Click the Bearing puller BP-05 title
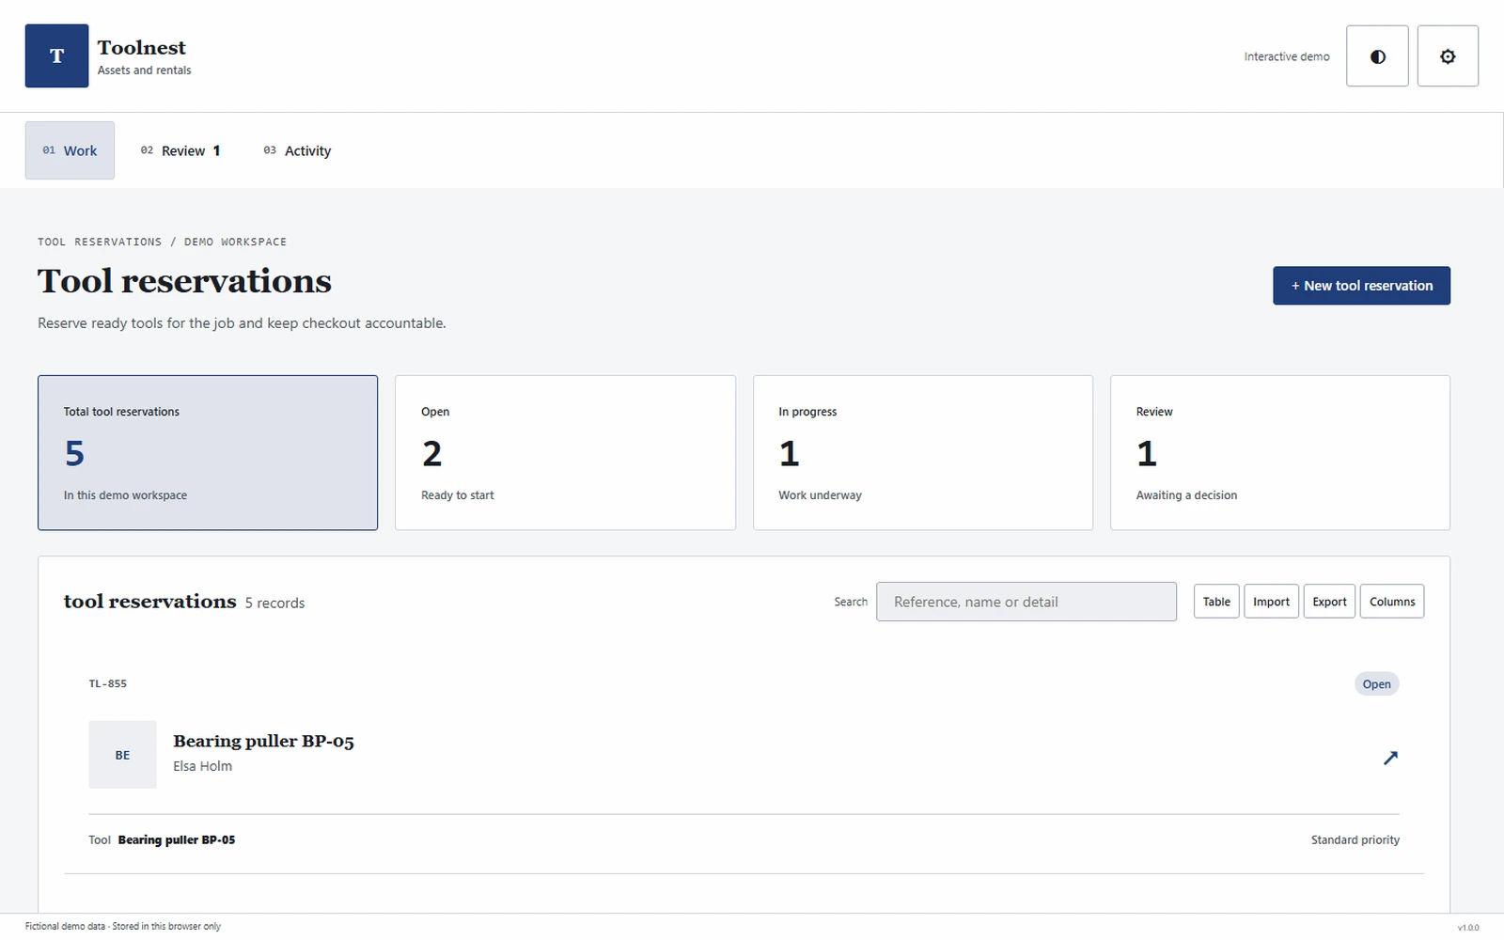1504x940 pixels. [263, 742]
